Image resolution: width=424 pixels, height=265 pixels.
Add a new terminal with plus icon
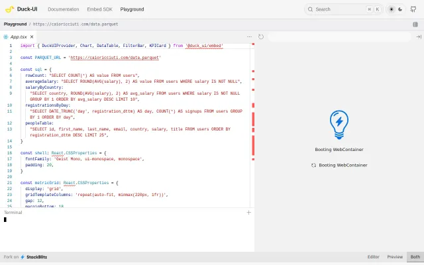point(249,213)
